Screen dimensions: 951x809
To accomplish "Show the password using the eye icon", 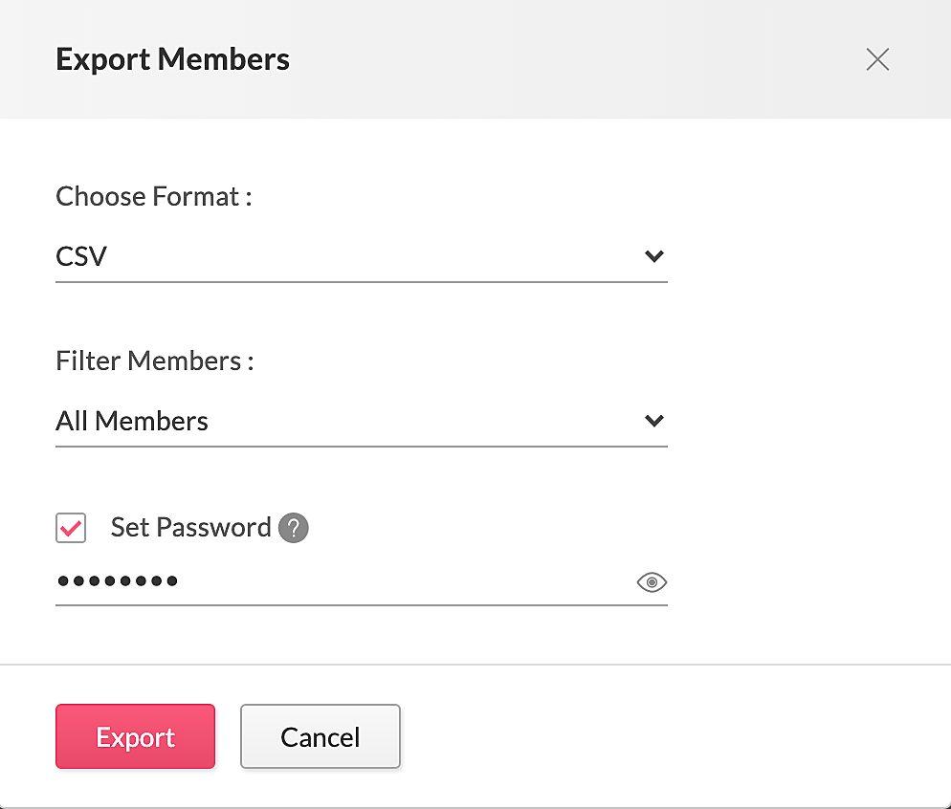I will [x=652, y=582].
